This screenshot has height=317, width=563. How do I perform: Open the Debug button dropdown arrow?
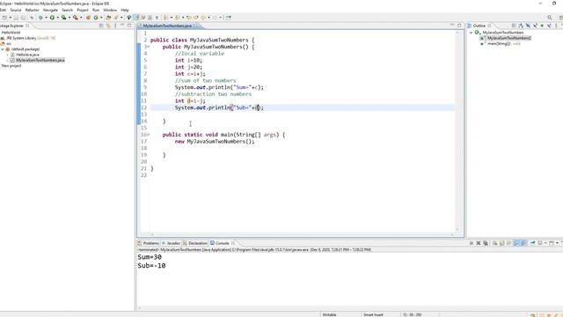coord(46,18)
